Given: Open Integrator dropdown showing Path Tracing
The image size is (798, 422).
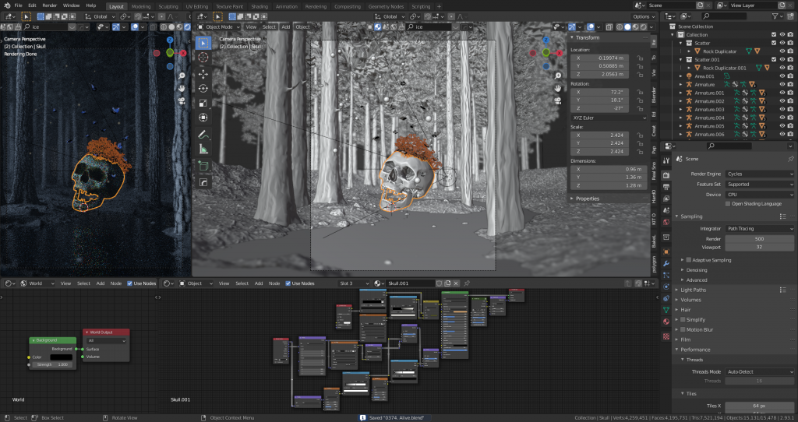Looking at the screenshot, I should [759, 228].
